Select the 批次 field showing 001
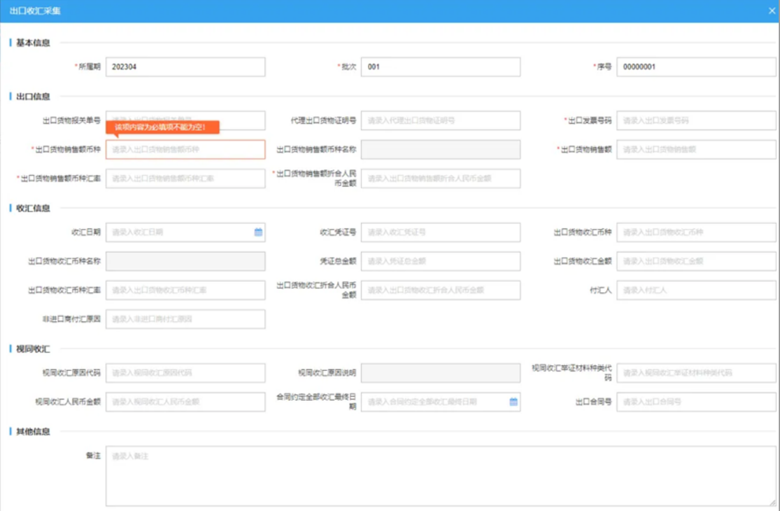Image resolution: width=780 pixels, height=511 pixels. point(440,67)
